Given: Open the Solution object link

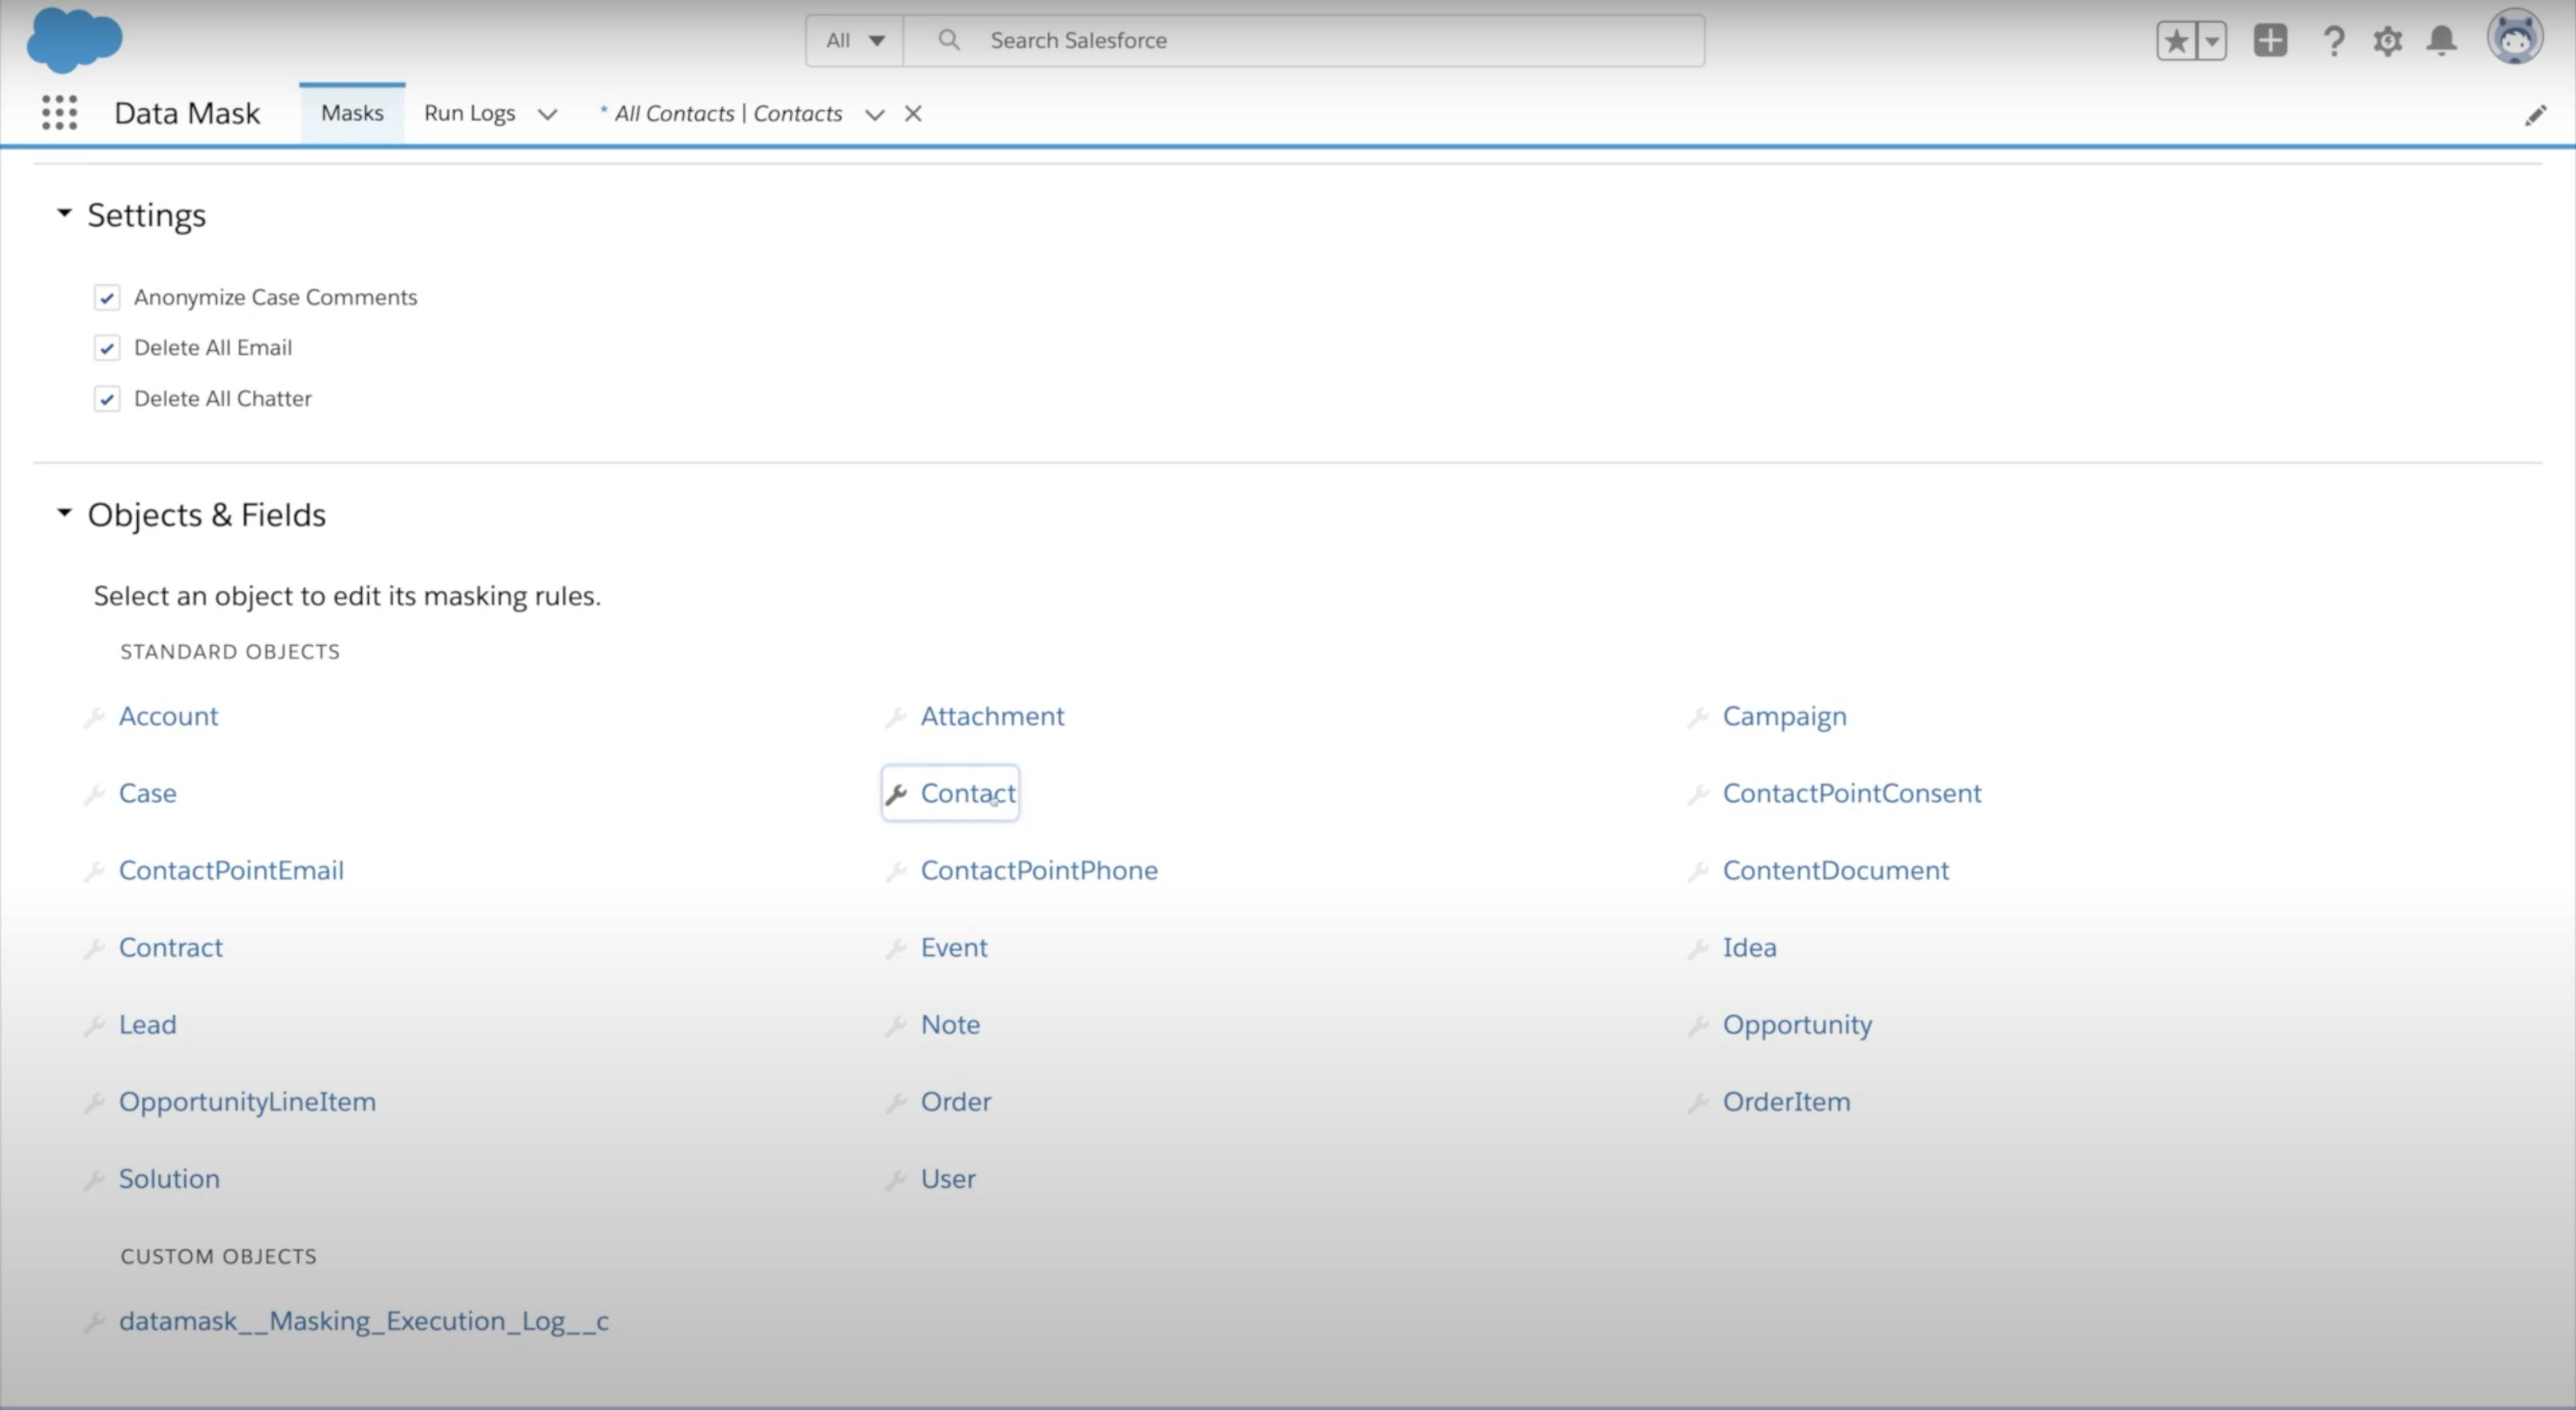Looking at the screenshot, I should pyautogui.click(x=169, y=1179).
